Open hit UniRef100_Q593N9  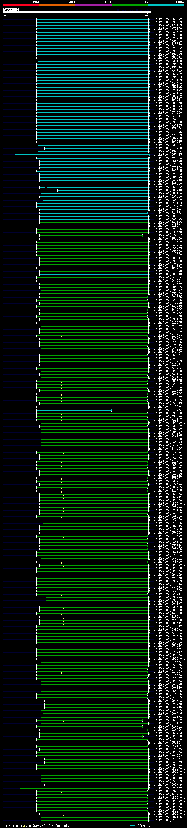pyautogui.click(x=168, y=19)
